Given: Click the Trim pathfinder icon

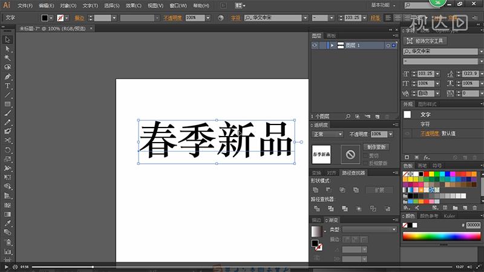Looking at the screenshot, I should click(x=331, y=209).
